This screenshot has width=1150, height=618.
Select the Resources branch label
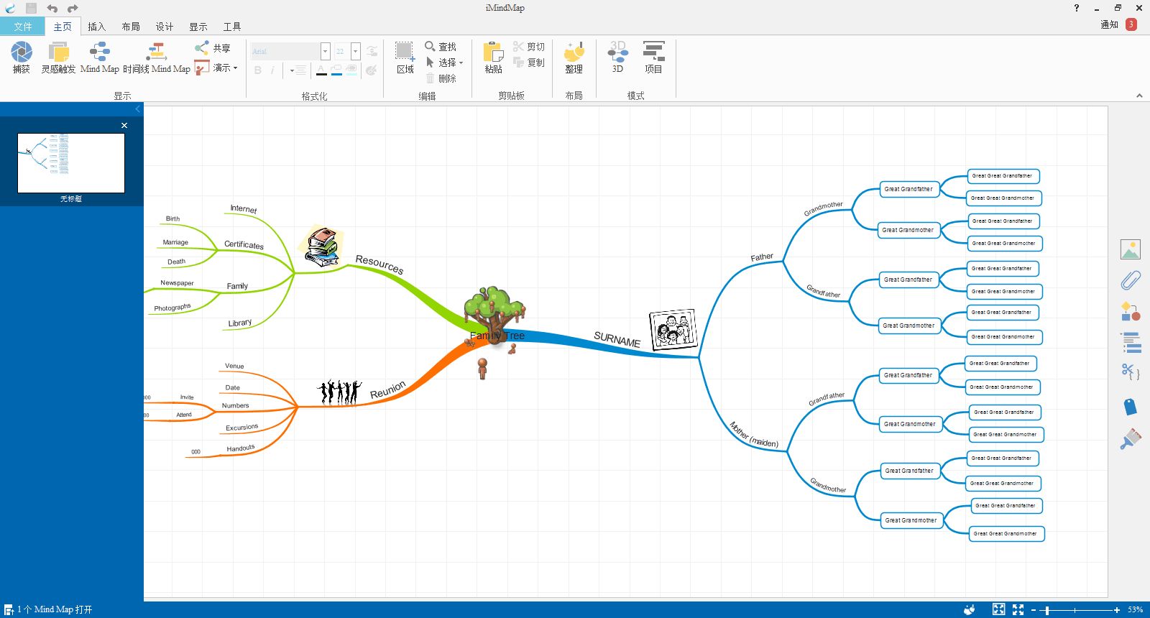coord(379,264)
